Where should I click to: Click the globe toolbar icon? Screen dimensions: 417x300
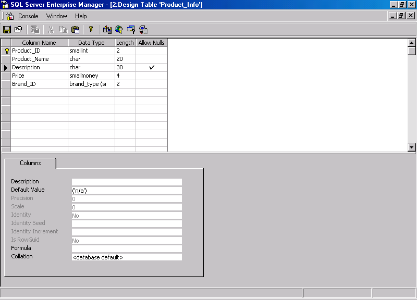[119, 30]
